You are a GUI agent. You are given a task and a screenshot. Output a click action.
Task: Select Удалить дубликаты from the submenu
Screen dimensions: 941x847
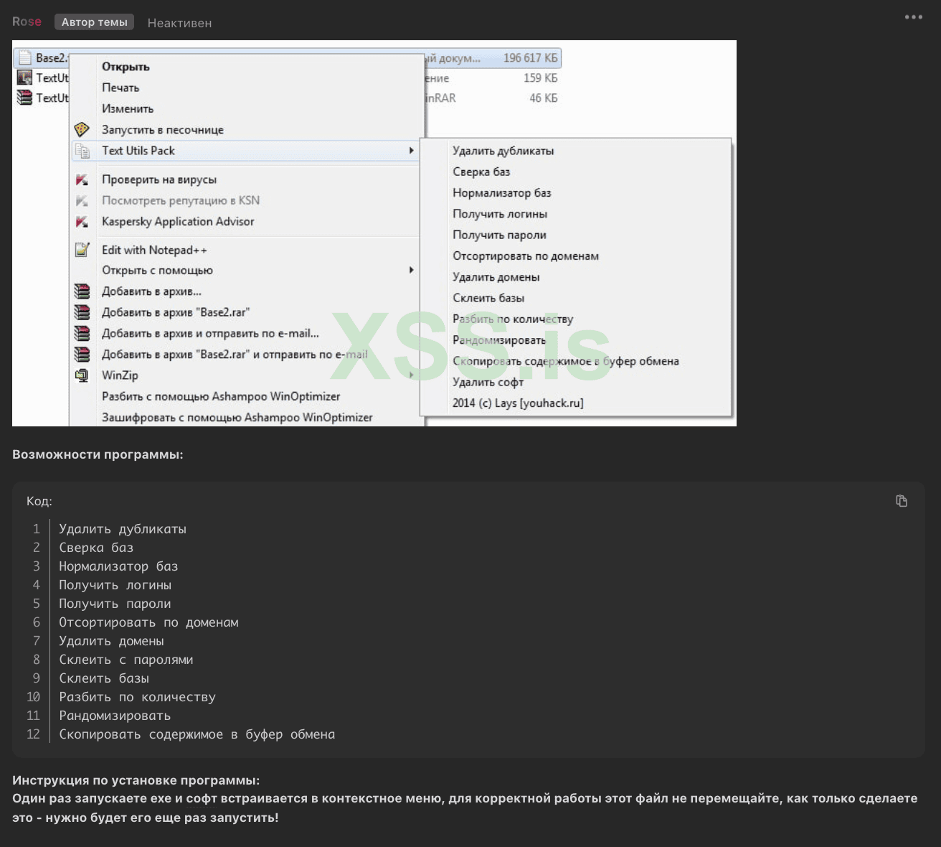tap(503, 151)
